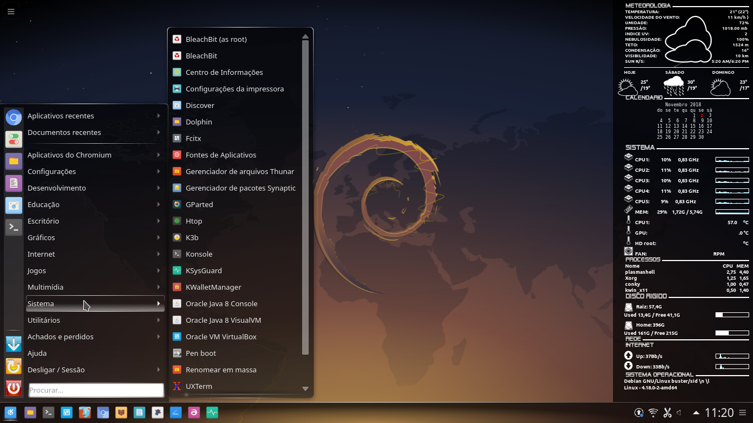Run BleachBit (as root)

(x=216, y=39)
